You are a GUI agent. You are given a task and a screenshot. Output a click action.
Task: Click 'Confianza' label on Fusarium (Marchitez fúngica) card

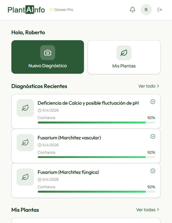(46, 187)
